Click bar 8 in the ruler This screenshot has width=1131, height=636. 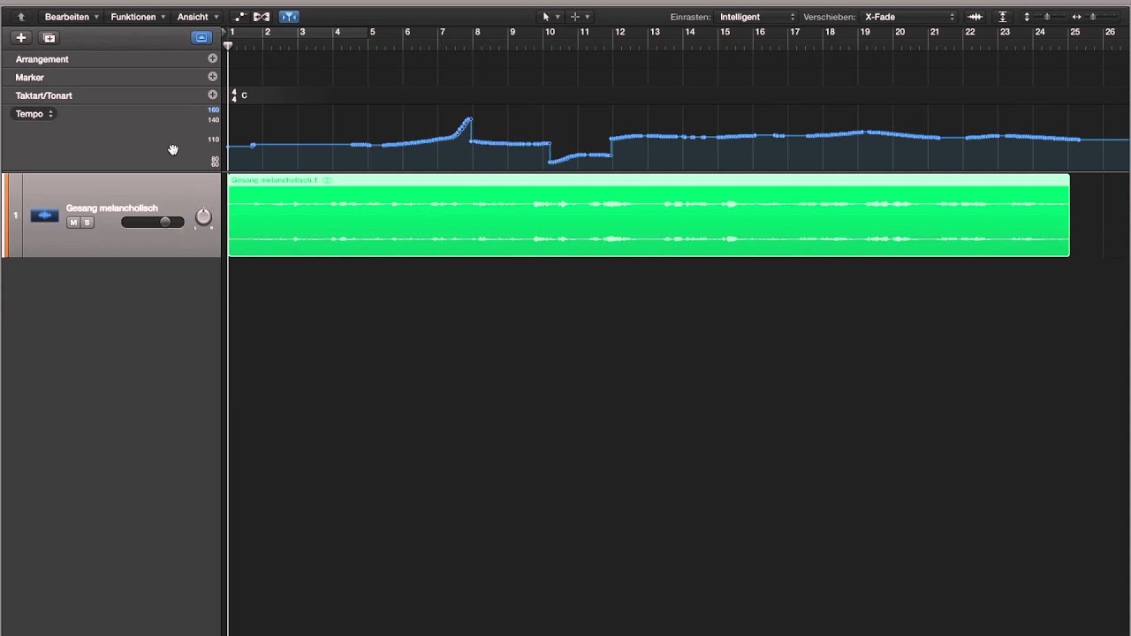[x=477, y=33]
